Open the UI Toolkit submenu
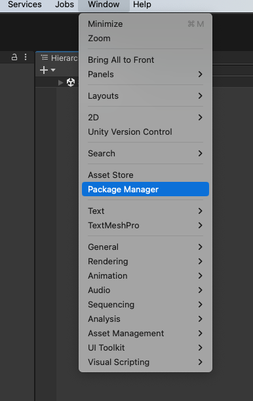This screenshot has width=253, height=401. click(146, 347)
